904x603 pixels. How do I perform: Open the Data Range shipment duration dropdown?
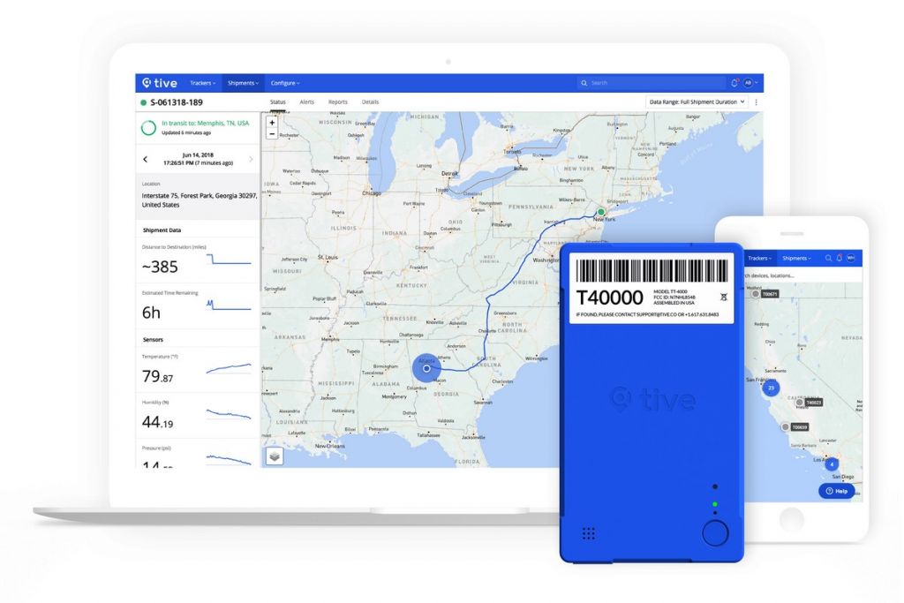point(697,102)
